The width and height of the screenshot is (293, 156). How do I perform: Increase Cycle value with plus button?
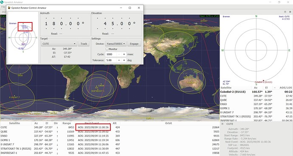pyautogui.click(x=124, y=54)
